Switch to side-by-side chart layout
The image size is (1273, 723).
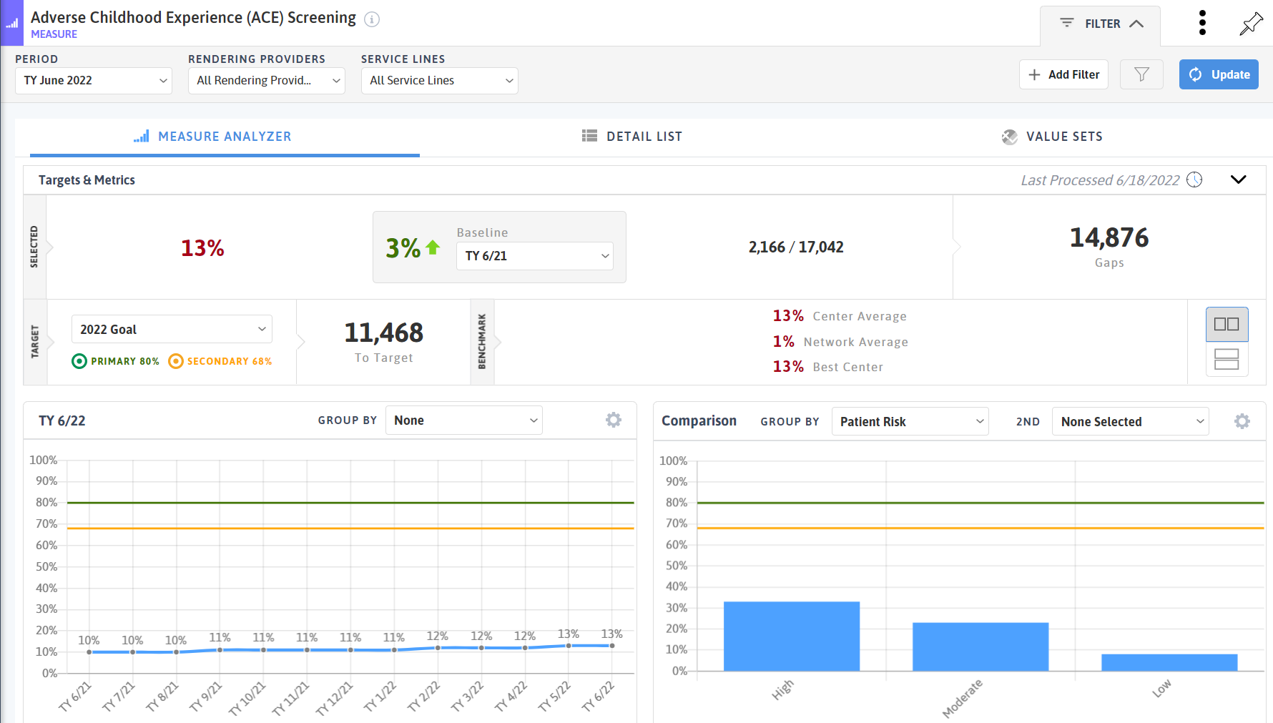pyautogui.click(x=1227, y=324)
